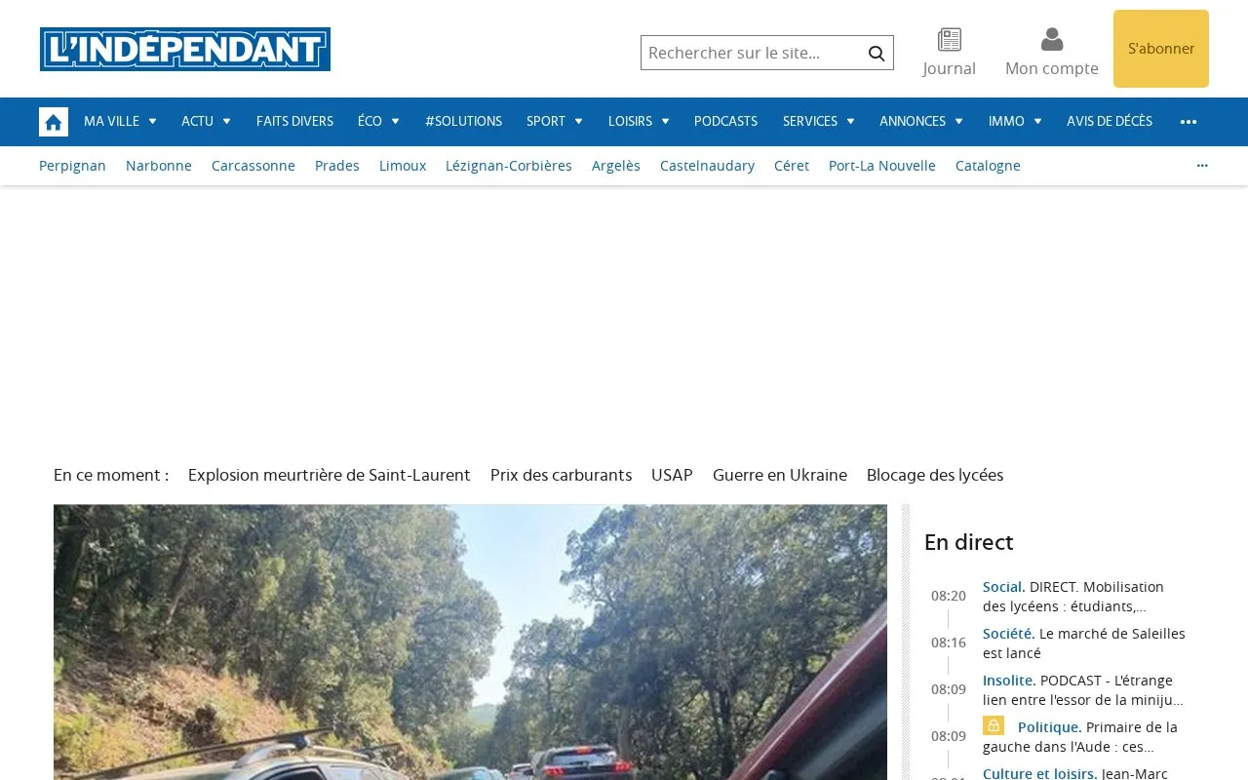The image size is (1248, 780).
Task: Open the Journal newspaper icon
Action: [x=950, y=40]
